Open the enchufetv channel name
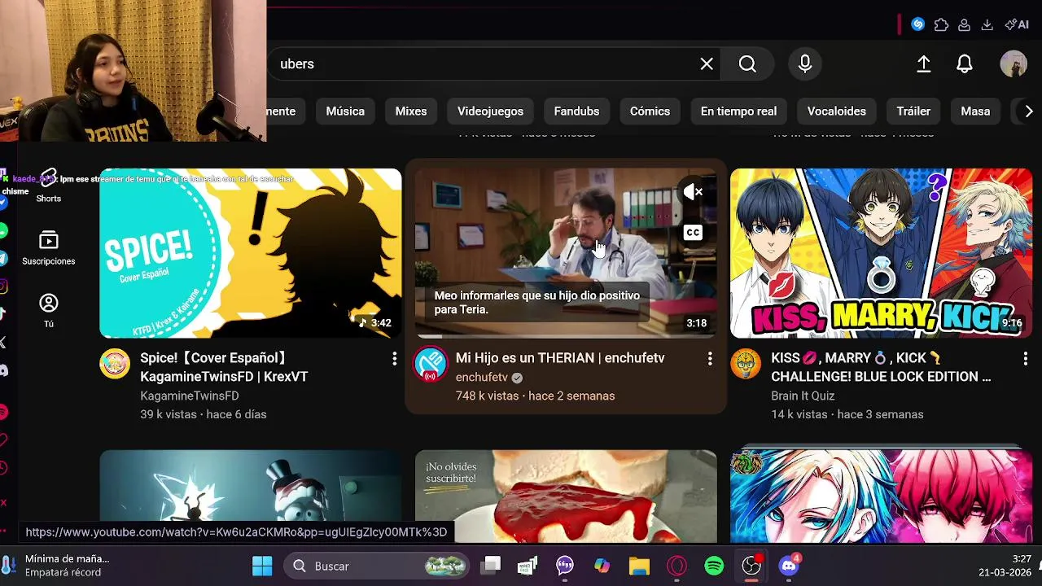 tap(482, 378)
